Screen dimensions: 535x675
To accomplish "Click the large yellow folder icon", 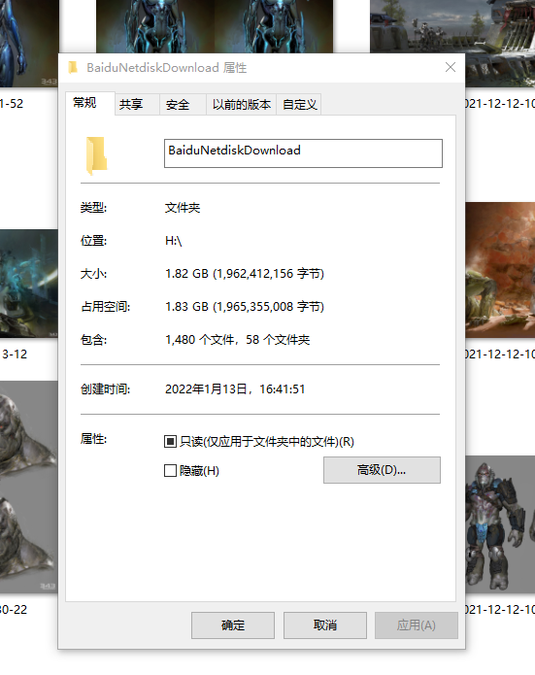I will coord(96,155).
